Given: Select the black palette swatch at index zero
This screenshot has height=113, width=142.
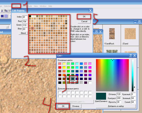Looking at the screenshot, I should [x=30, y=16].
